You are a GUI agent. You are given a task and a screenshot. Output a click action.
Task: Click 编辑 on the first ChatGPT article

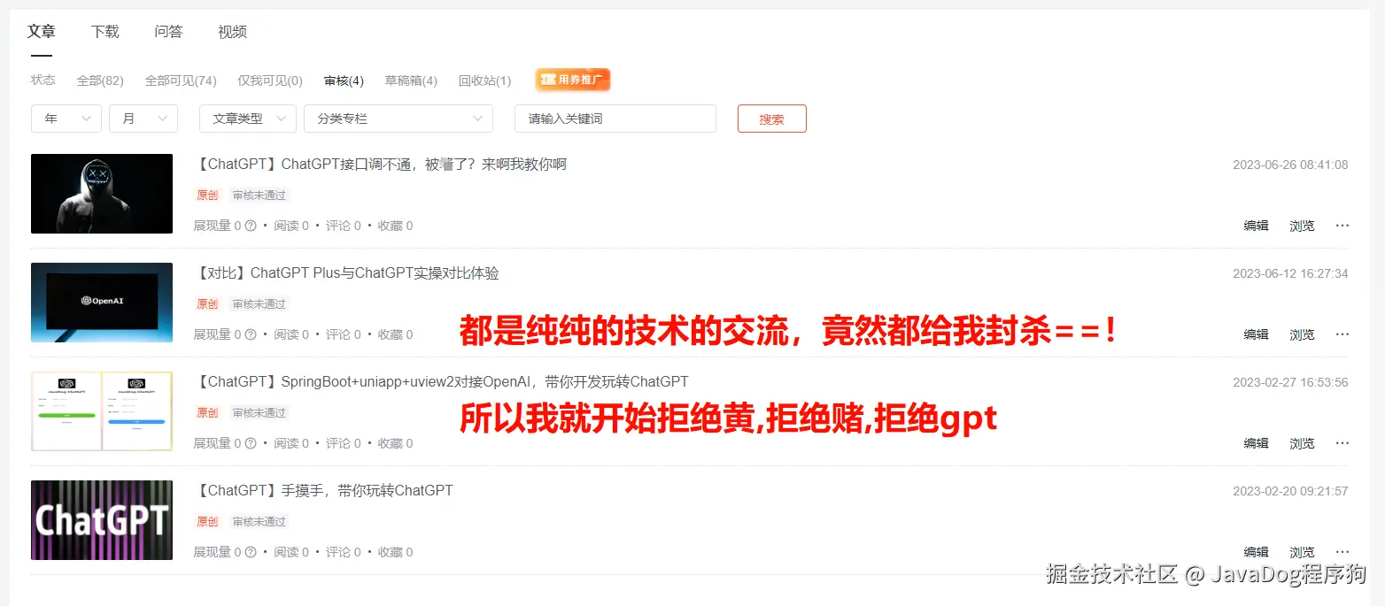1256,226
